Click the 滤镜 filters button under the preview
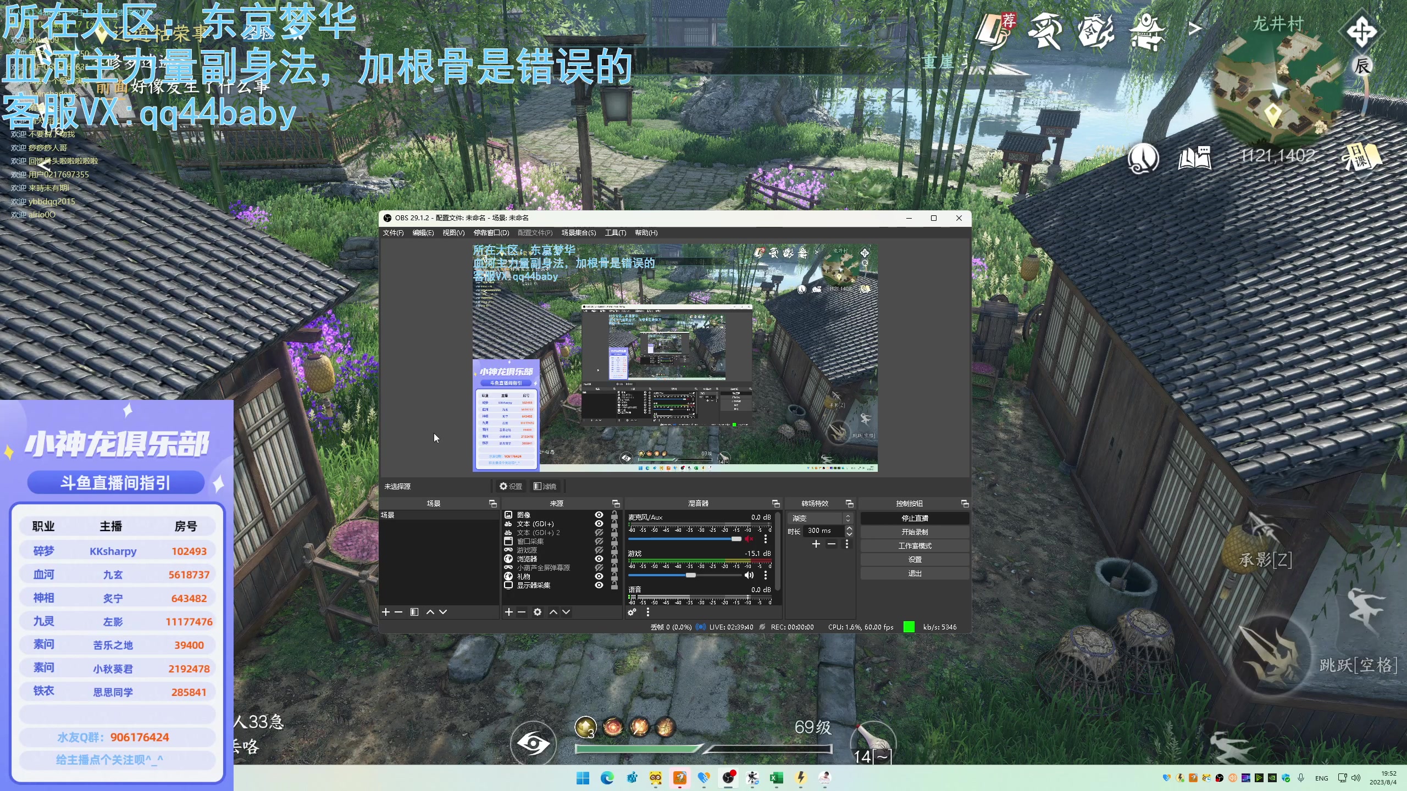The image size is (1407, 791). 545,486
